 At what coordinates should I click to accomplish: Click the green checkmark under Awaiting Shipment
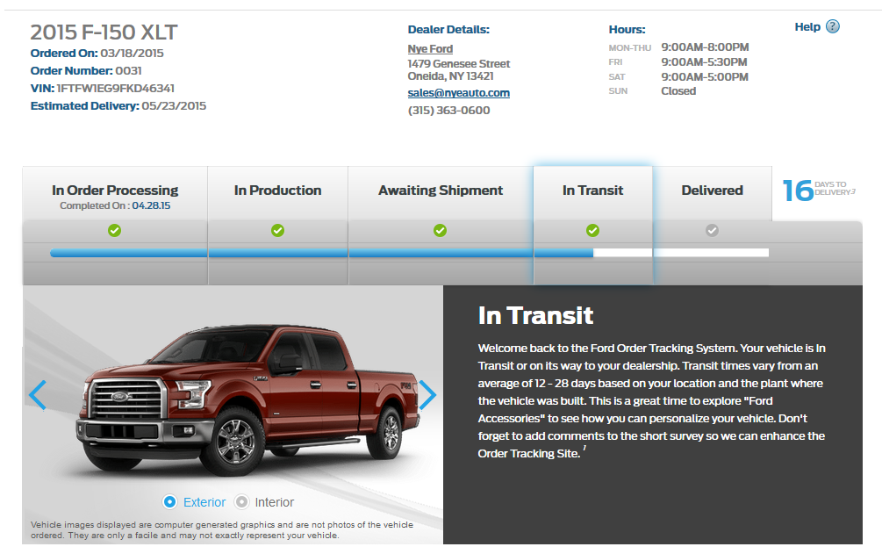440,231
